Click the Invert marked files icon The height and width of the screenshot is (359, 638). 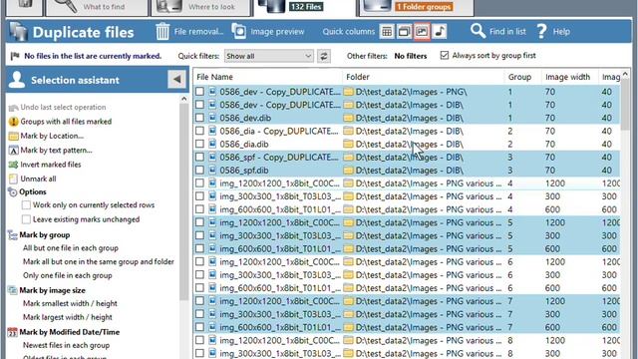pyautogui.click(x=13, y=165)
